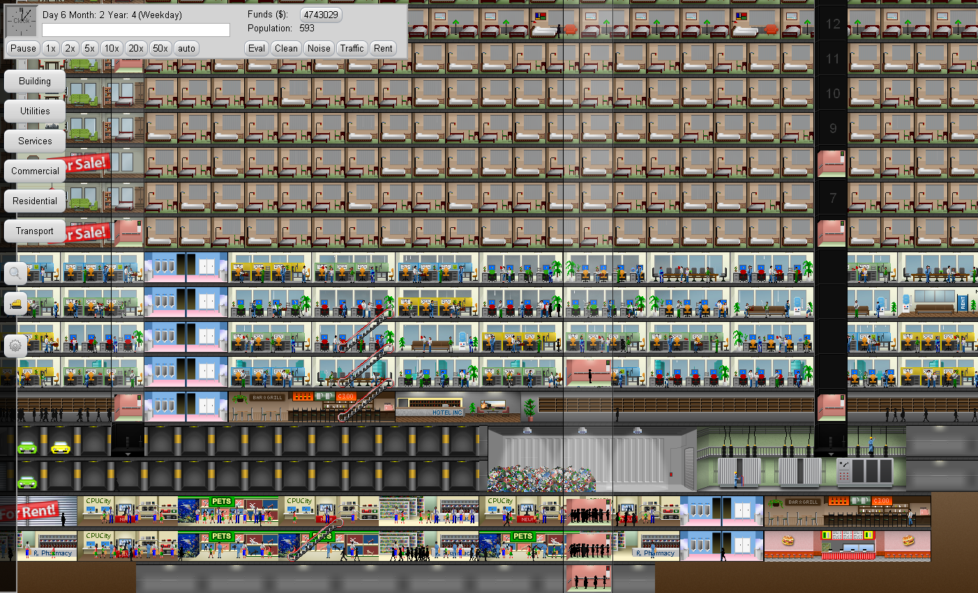Expand the Utilities category menu
This screenshot has width=978, height=593.
35,111
